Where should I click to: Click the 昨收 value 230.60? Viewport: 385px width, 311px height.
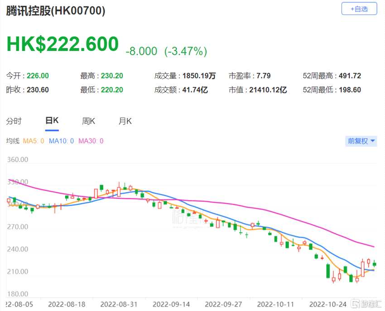point(38,90)
